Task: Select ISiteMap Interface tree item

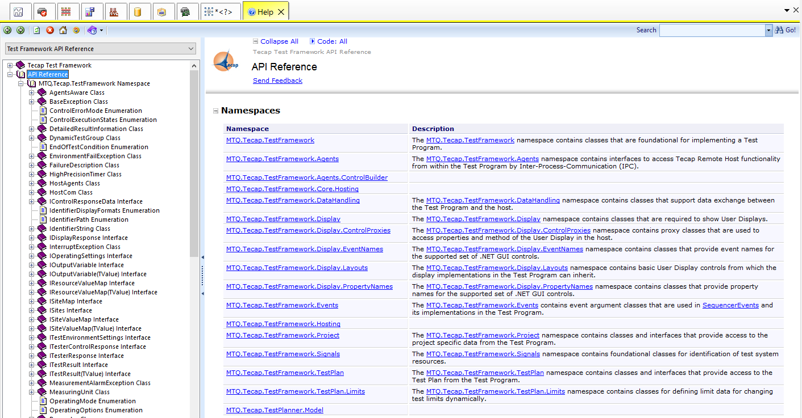Action: click(x=76, y=301)
